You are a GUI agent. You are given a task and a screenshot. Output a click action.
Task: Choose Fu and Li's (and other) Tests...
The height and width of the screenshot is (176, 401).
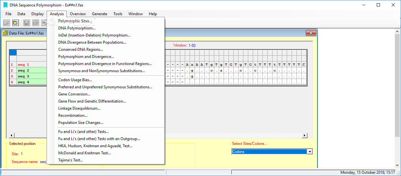pos(106,132)
